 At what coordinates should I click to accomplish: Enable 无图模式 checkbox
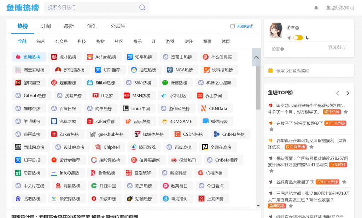(x=232, y=26)
